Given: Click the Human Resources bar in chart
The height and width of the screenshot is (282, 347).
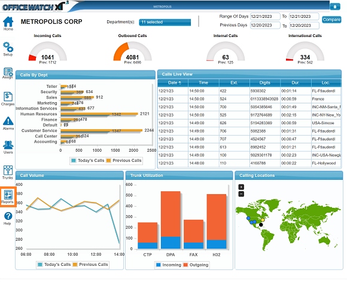Looking at the screenshot, I should pos(99,114).
